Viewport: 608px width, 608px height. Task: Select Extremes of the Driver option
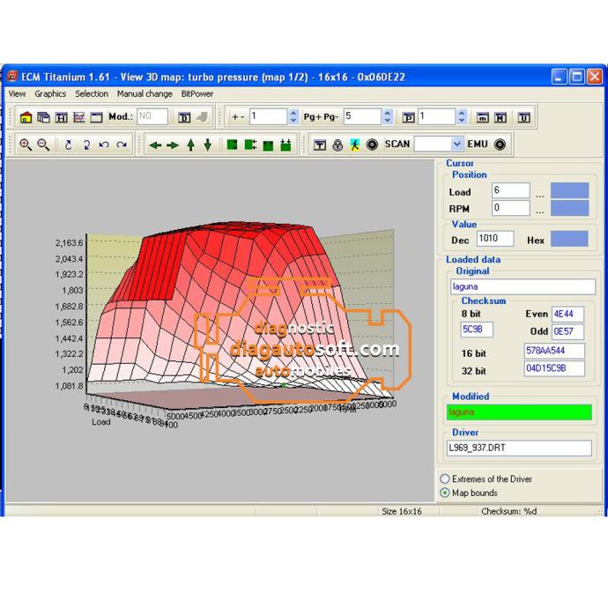[445, 479]
